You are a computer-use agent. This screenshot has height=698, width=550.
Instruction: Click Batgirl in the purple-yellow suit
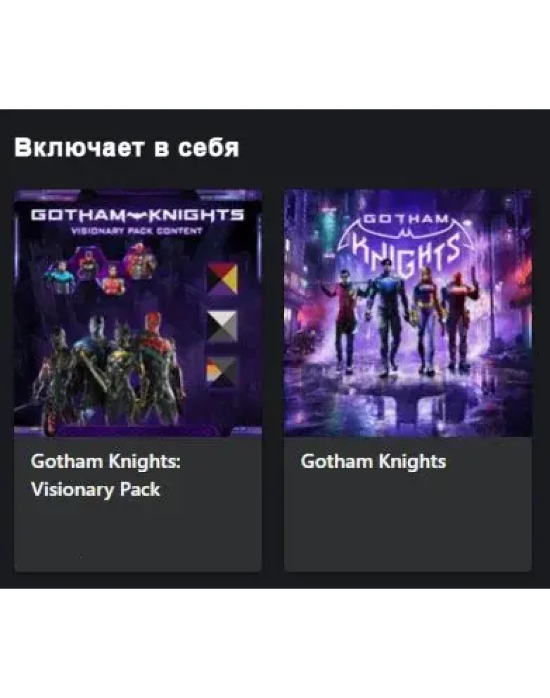pos(425,318)
